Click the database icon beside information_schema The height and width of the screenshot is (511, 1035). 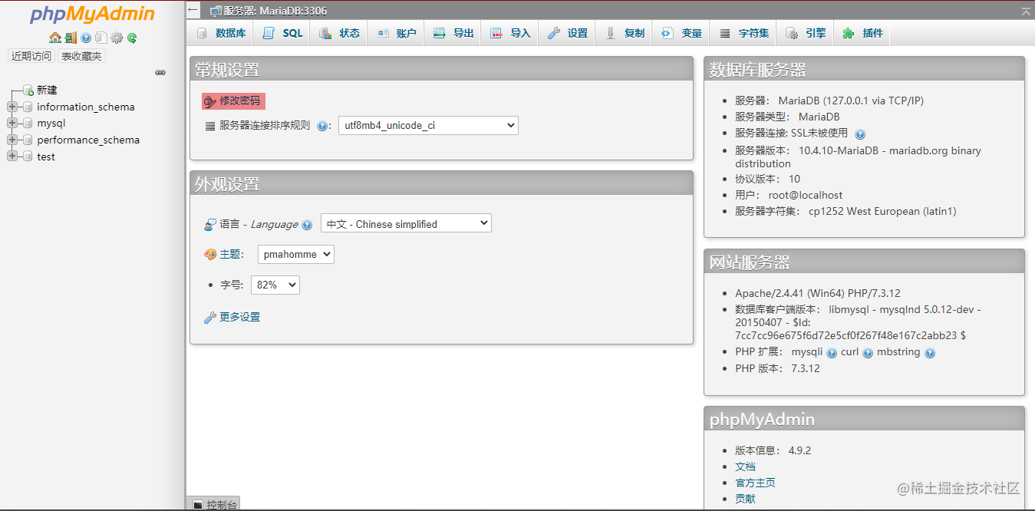[28, 107]
